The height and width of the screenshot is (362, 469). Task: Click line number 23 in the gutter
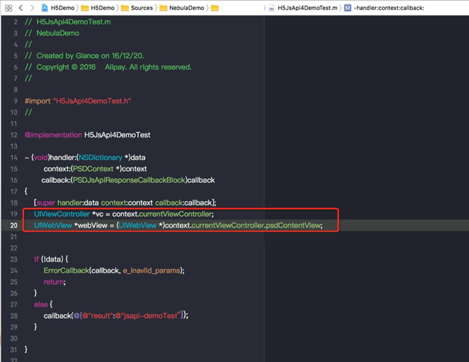(x=14, y=259)
